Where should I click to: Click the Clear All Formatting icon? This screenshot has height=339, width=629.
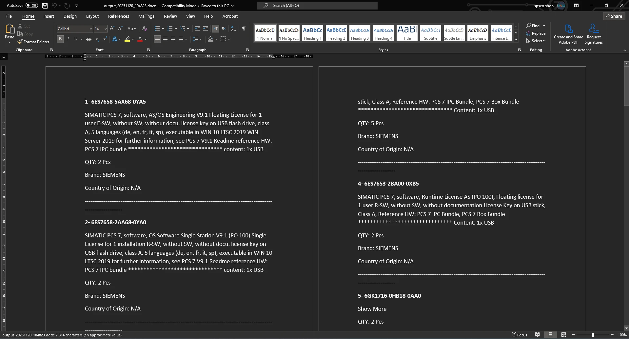pyautogui.click(x=145, y=29)
